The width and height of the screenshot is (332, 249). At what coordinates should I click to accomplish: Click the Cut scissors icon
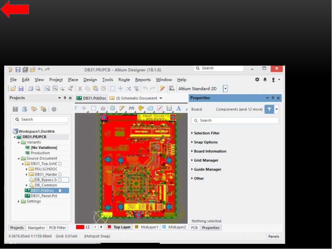pyautogui.click(x=80, y=88)
